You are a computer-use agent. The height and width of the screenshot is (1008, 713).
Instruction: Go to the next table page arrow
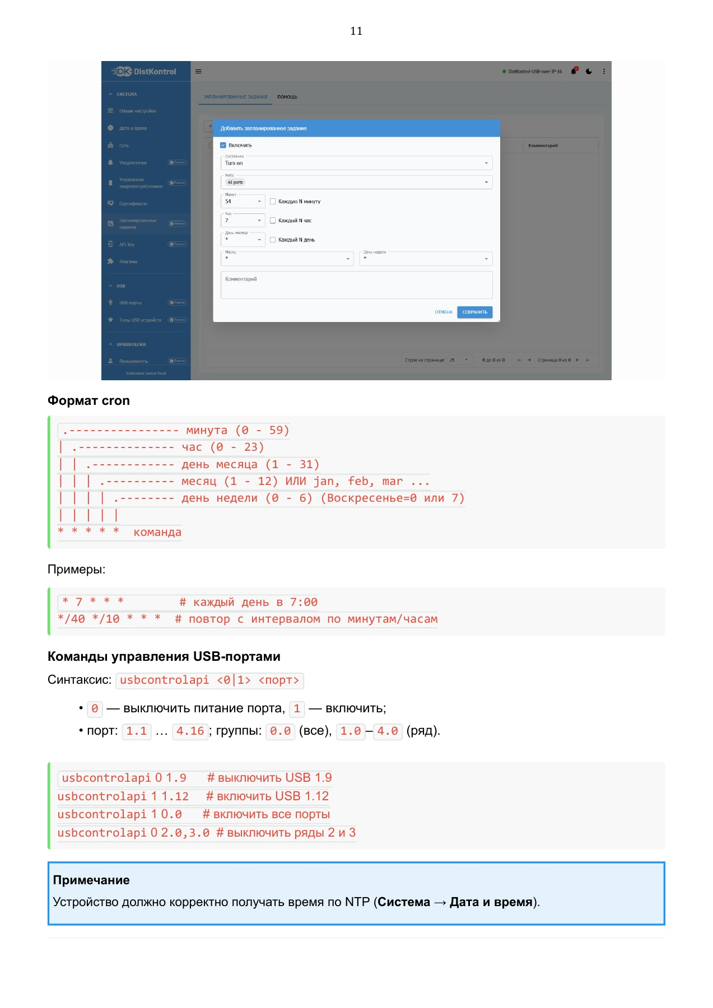577,360
